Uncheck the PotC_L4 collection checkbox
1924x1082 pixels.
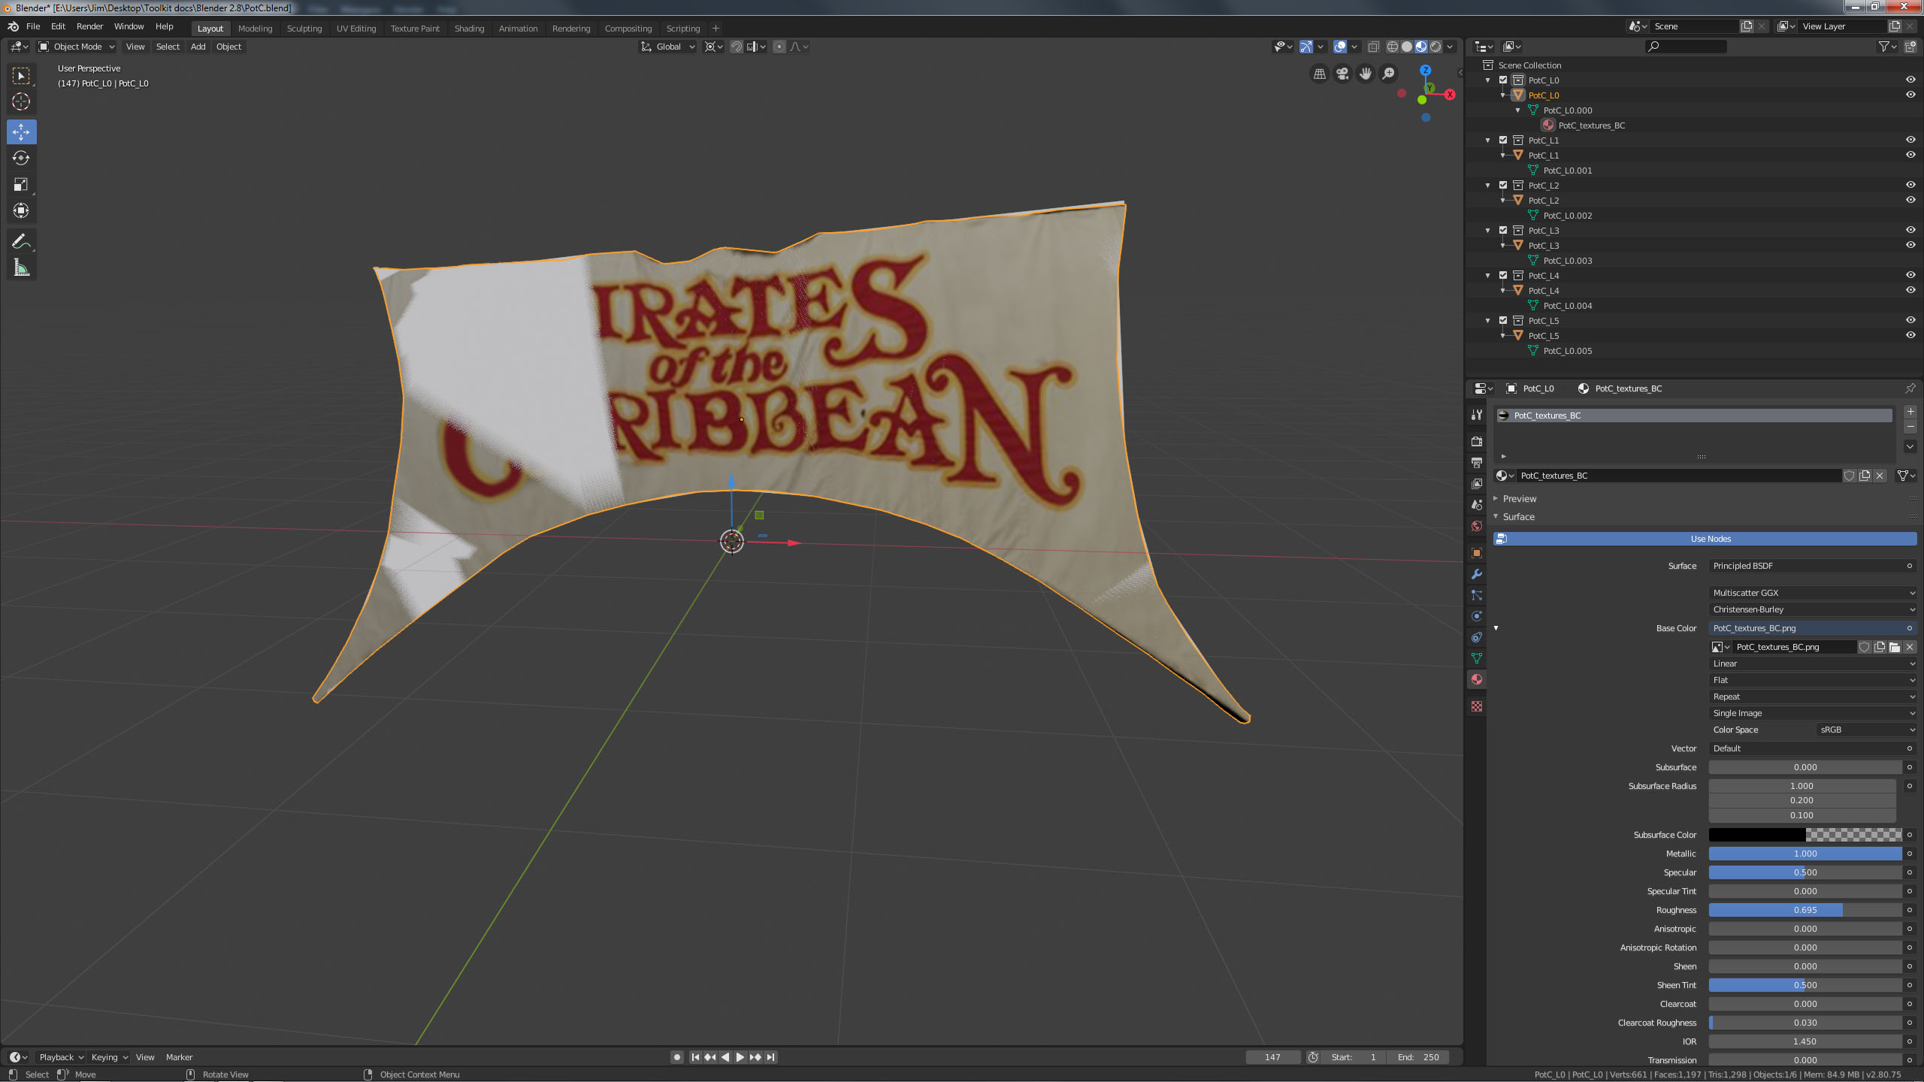point(1503,275)
